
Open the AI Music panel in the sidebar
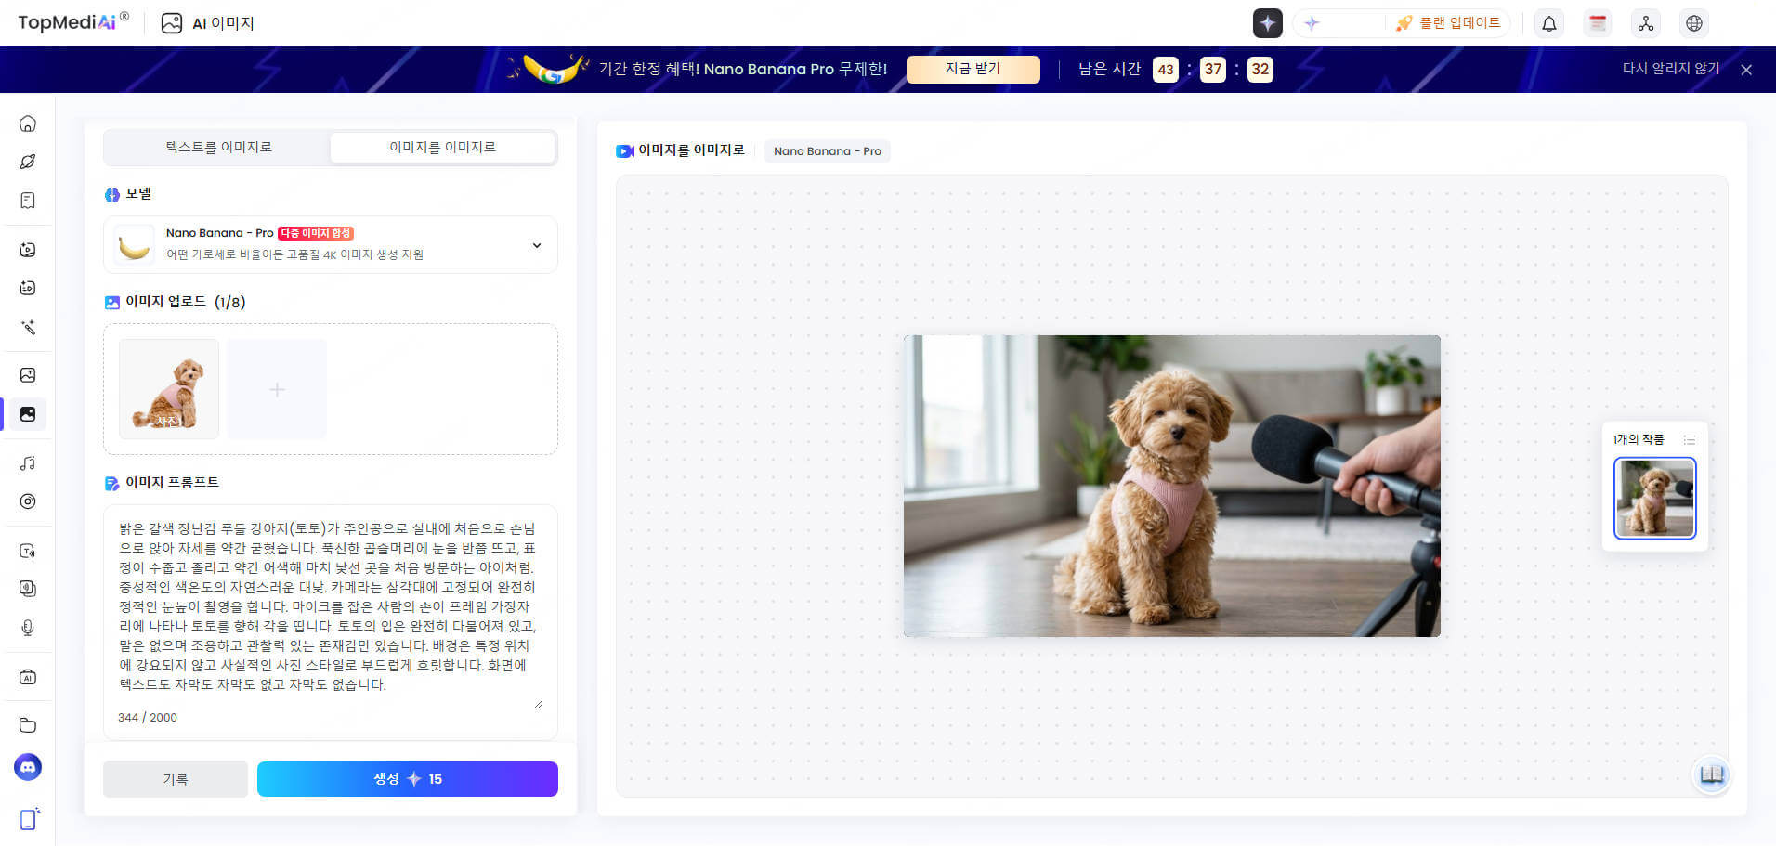tap(28, 462)
